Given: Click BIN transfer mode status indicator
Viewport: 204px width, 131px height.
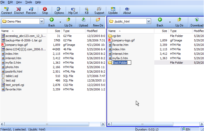Looking at the screenshot, I should pyautogui.click(x=186, y=129).
